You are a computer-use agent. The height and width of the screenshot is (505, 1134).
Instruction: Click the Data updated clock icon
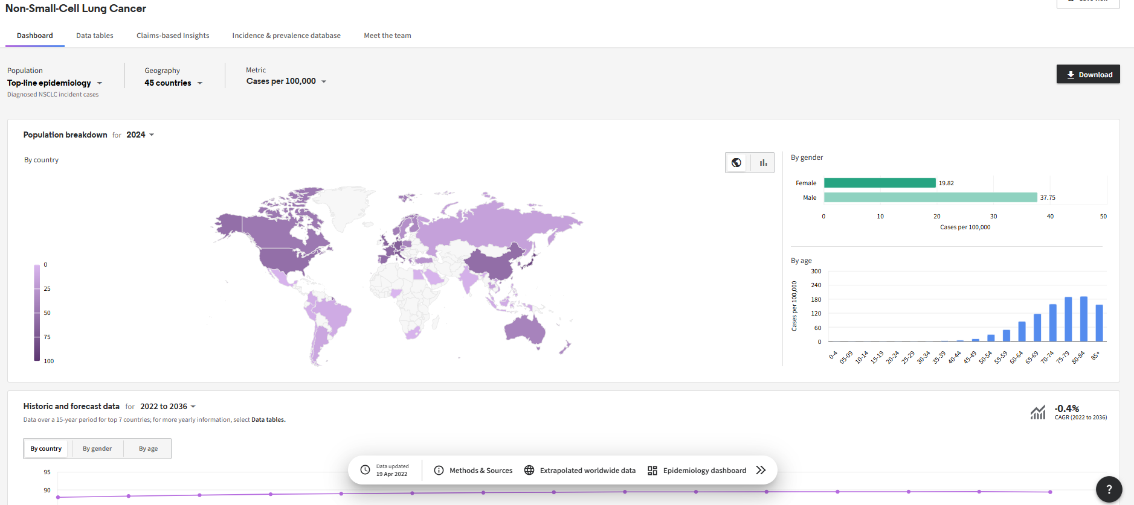pyautogui.click(x=365, y=470)
